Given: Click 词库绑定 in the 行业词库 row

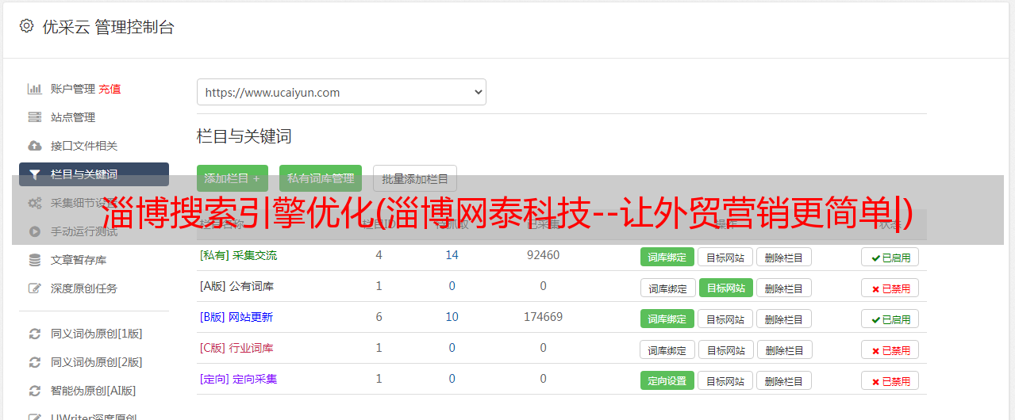Looking at the screenshot, I should 667,349.
